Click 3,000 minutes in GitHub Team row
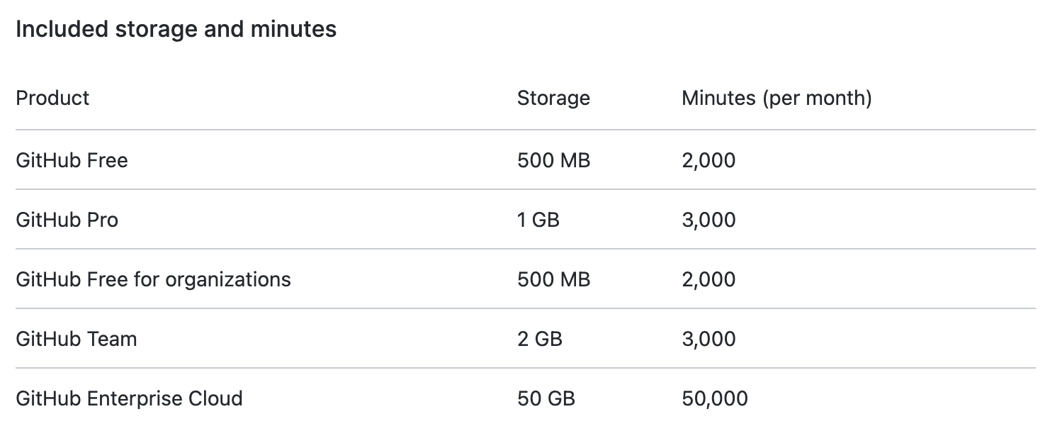The width and height of the screenshot is (1050, 431). coord(708,339)
